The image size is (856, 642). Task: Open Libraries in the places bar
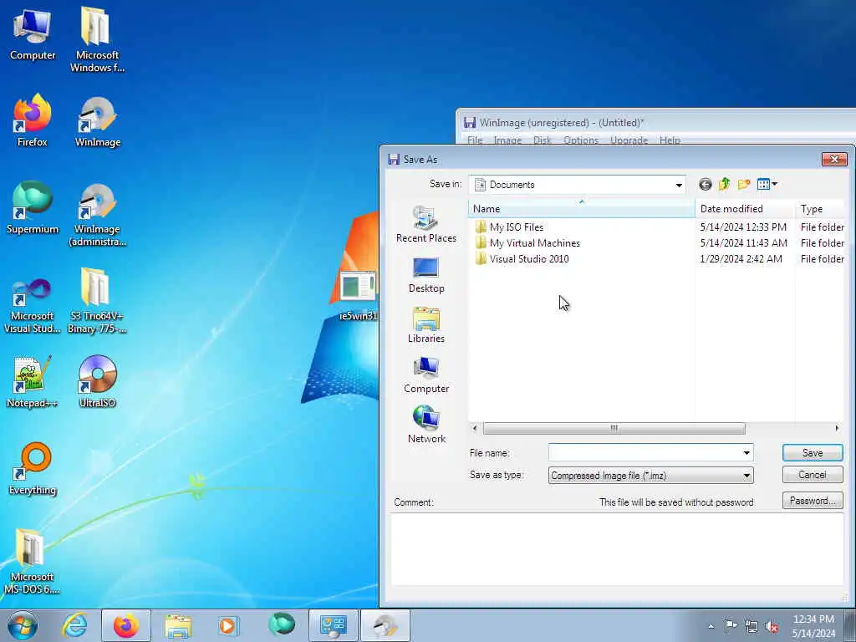[426, 325]
